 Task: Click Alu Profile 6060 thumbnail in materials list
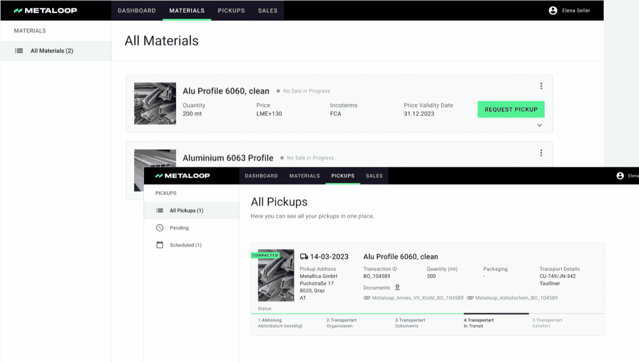tap(155, 103)
